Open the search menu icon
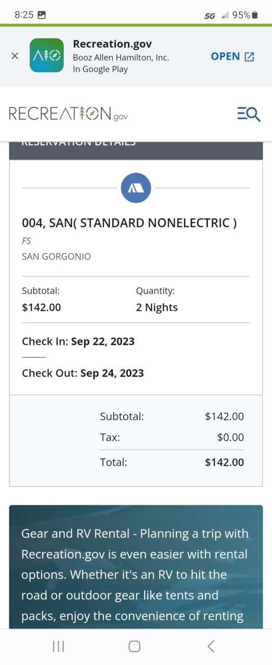The height and width of the screenshot is (665, 272). (249, 113)
